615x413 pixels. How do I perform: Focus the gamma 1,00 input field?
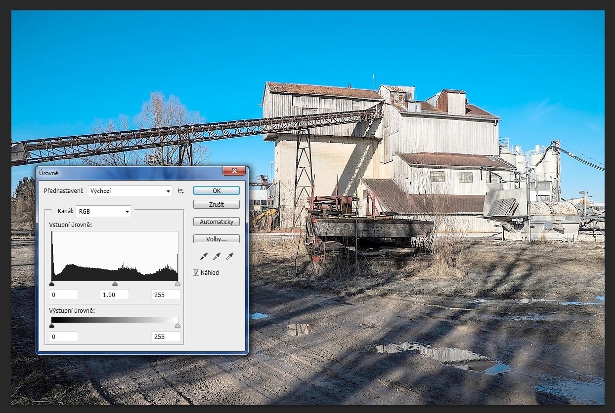pos(115,295)
